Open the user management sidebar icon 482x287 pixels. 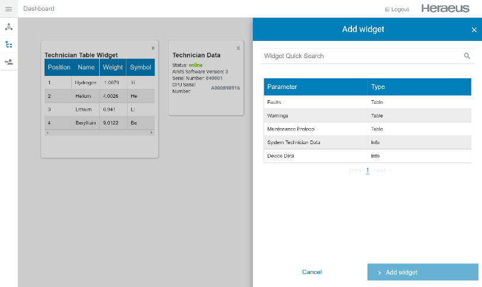pos(8,62)
